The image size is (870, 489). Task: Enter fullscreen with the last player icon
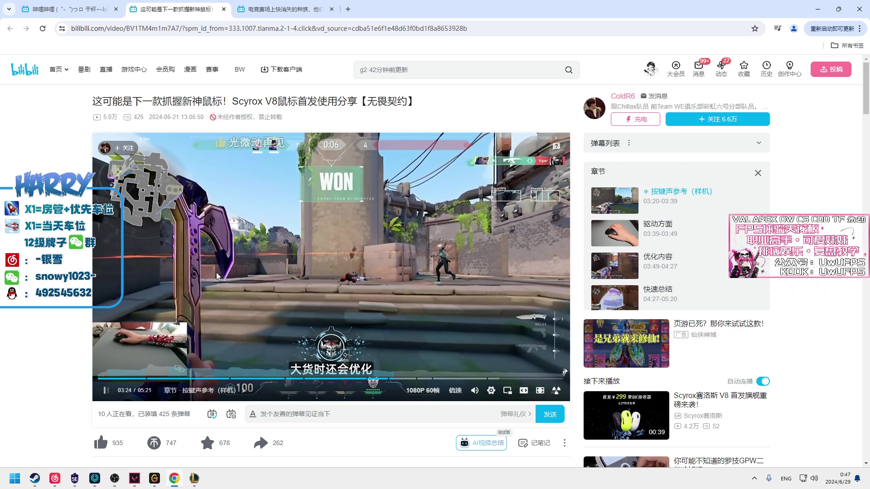click(556, 390)
